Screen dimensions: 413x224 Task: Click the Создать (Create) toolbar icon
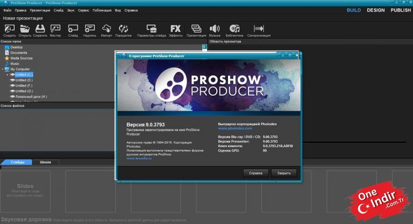10,31
